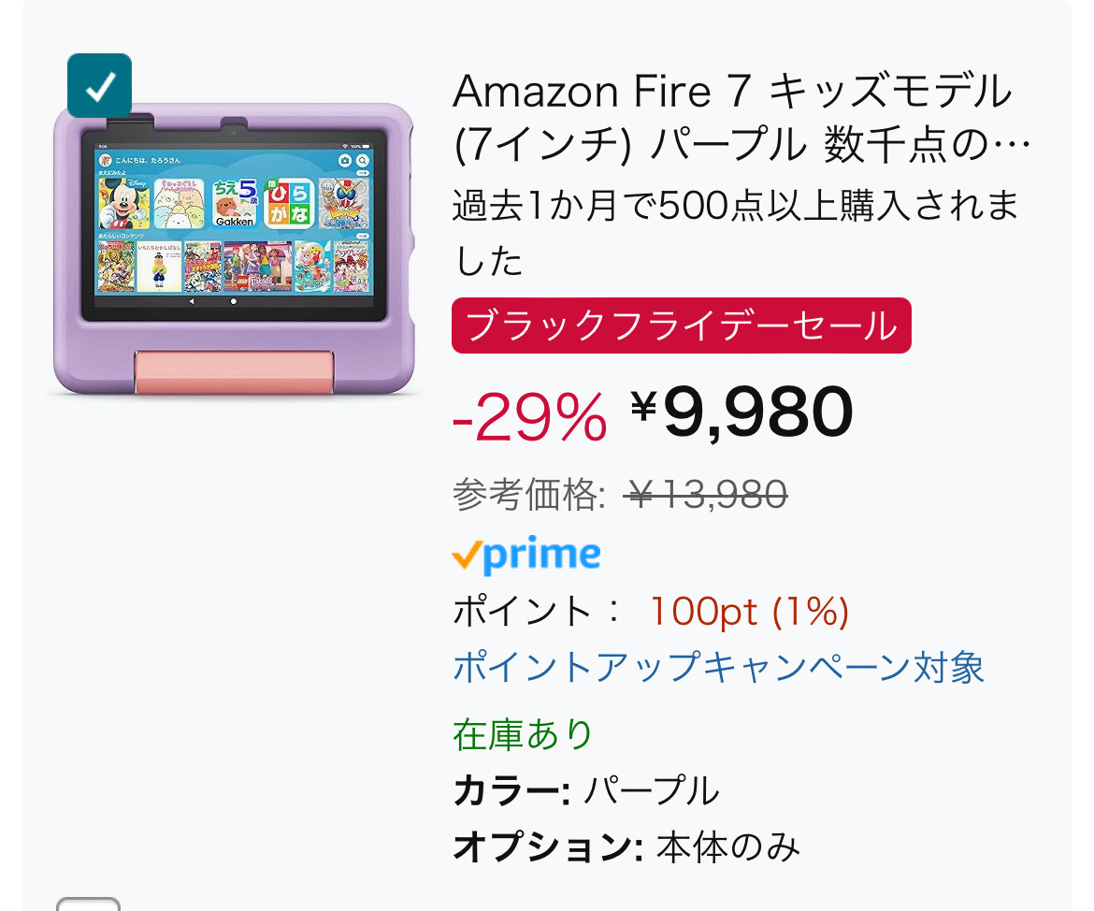Click the green 在庫あり stock status
Screen dimensions: 1094x911
523,734
